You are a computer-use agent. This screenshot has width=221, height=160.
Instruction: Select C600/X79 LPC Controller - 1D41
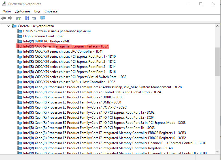tap(63, 51)
